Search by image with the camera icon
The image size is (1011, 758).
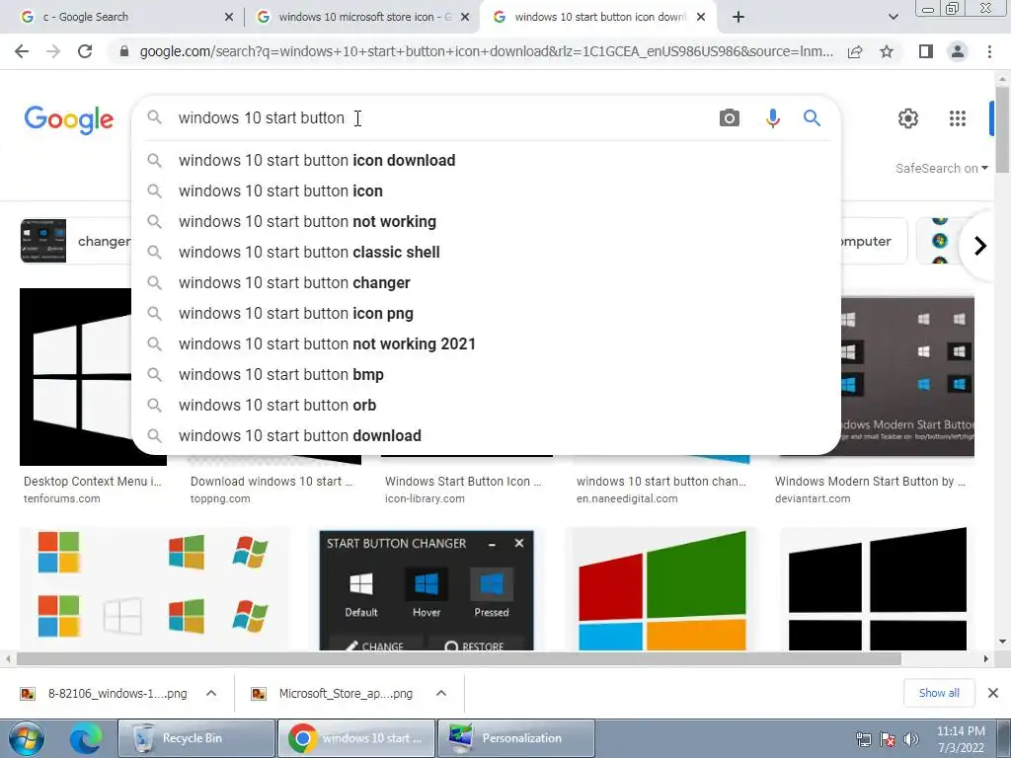point(730,118)
